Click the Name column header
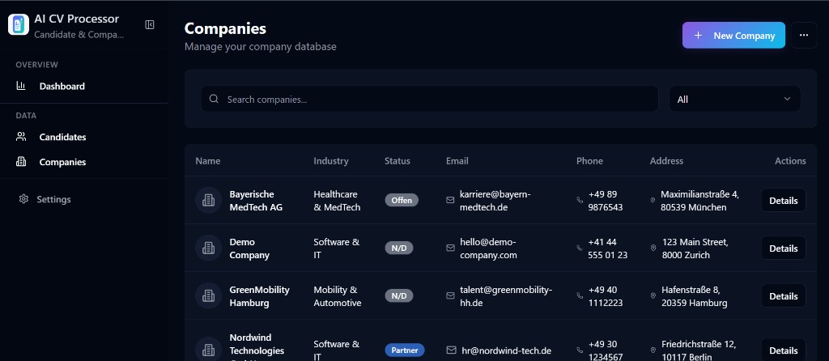Viewport: 829px width, 361px height. (208, 161)
